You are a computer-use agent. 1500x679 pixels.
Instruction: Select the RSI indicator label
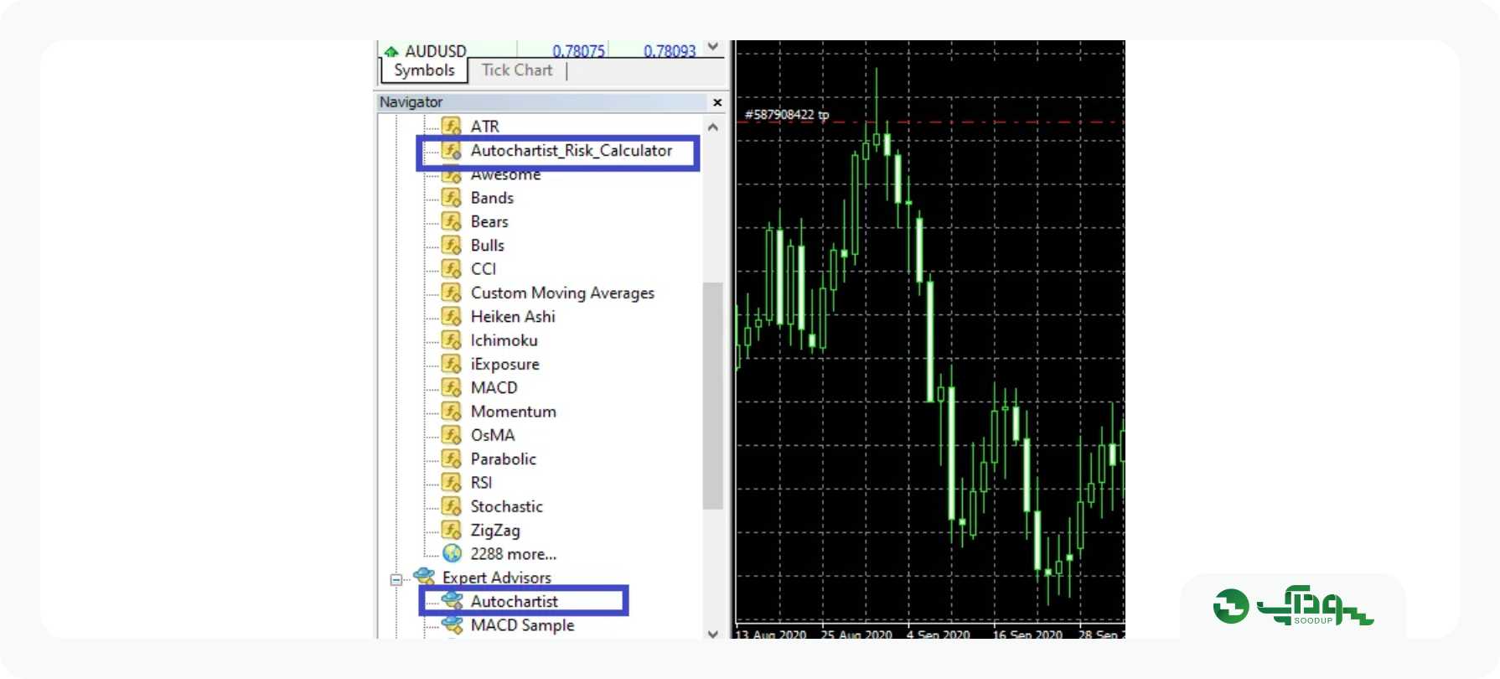482,483
